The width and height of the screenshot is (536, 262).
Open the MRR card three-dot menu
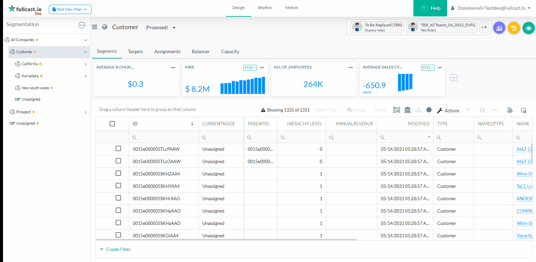coord(262,68)
